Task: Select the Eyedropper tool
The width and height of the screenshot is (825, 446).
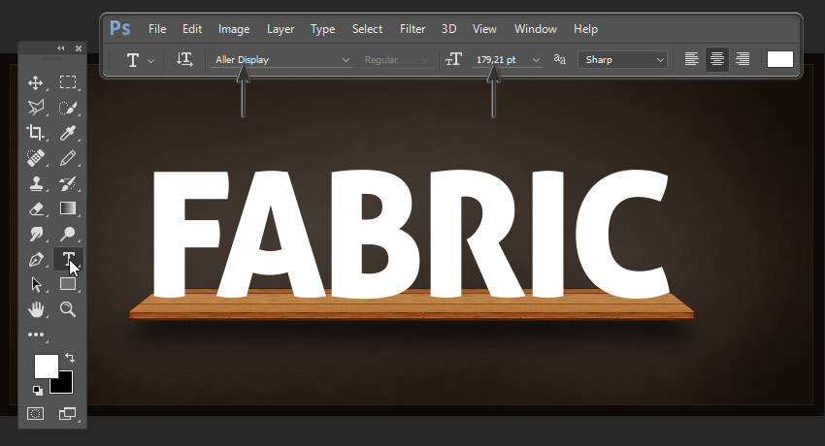Action: [67, 133]
